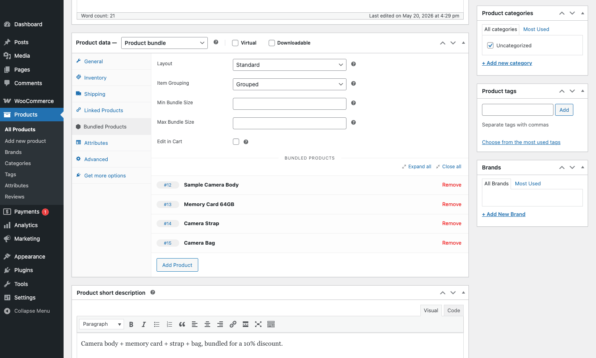The width and height of the screenshot is (596, 358).
Task: Toggle the Brands panel triangle
Action: point(582,167)
